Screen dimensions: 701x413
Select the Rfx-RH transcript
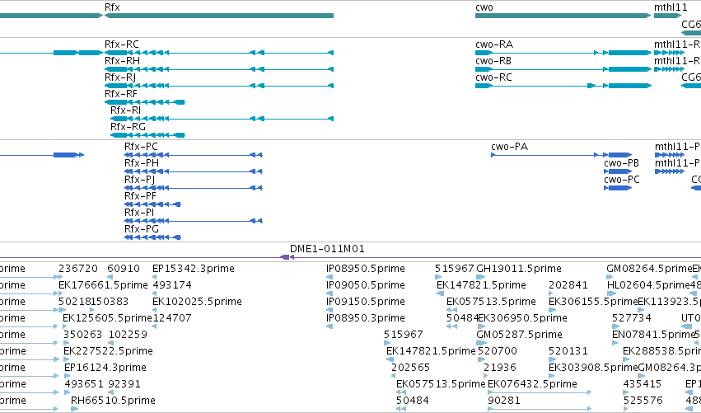(x=122, y=61)
